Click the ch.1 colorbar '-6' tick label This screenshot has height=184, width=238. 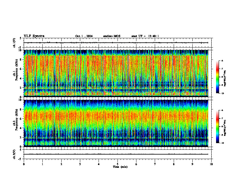(x=222, y=60)
